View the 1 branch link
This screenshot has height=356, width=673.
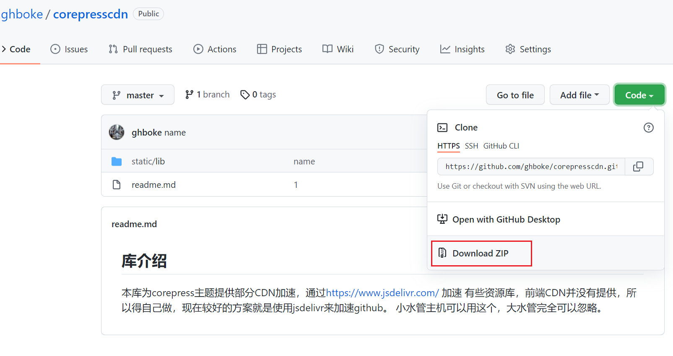208,95
